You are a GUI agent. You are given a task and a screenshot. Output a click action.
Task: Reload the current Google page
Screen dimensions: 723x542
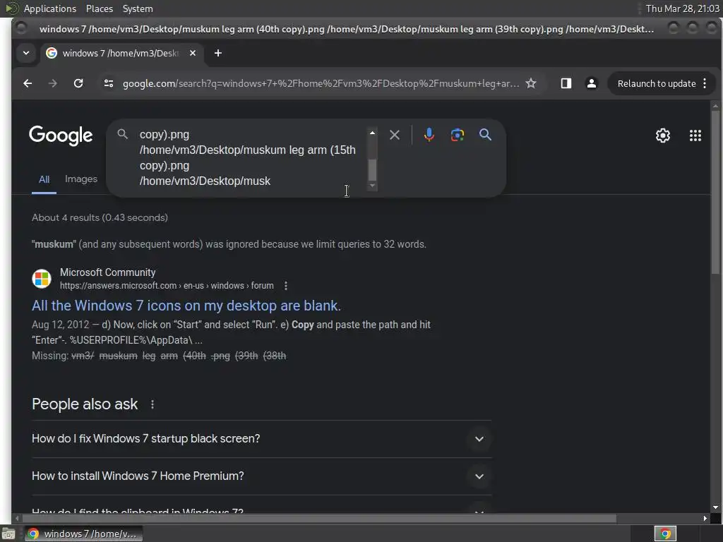78,83
